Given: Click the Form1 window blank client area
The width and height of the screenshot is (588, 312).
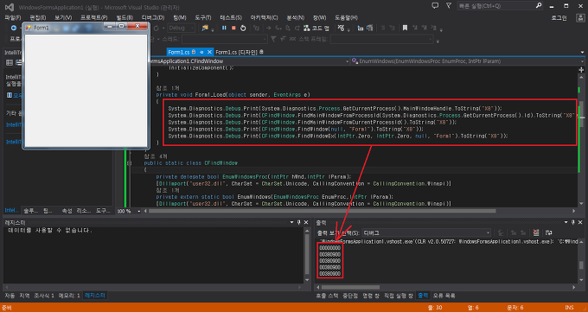Looking at the screenshot, I should tap(86, 91).
